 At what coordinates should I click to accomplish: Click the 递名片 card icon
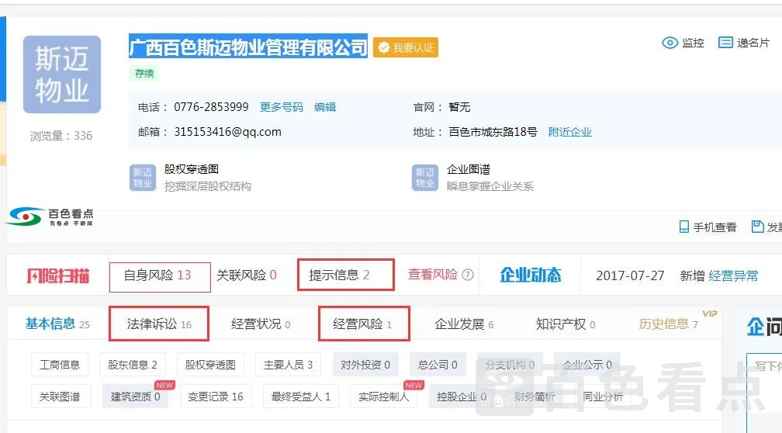725,43
